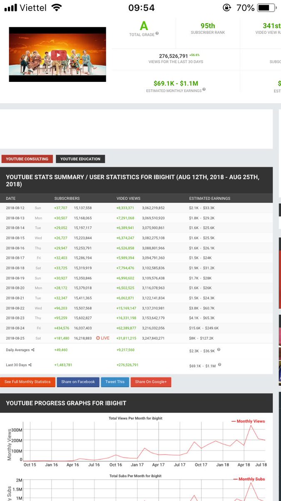Click total views 3,062,219,852

pyautogui.click(x=153, y=208)
